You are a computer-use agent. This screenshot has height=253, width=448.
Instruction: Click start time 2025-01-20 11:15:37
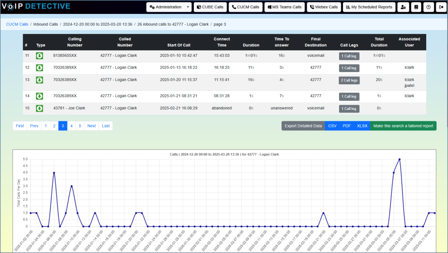point(178,80)
